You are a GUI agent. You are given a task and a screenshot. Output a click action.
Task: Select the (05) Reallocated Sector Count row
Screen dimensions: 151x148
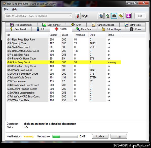pyautogui.click(x=64, y=51)
